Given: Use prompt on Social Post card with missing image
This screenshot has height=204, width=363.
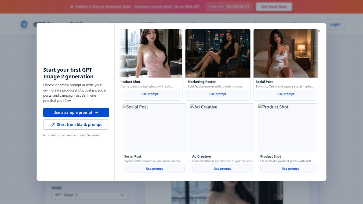Looking at the screenshot, I should point(154,169).
